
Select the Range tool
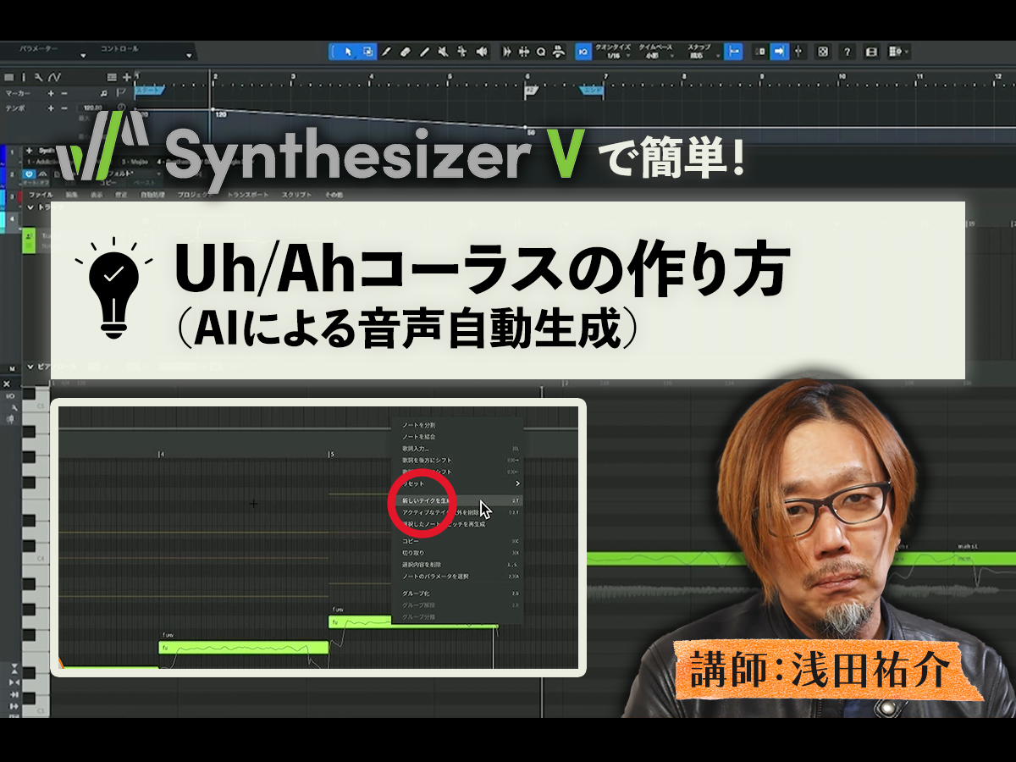(368, 52)
